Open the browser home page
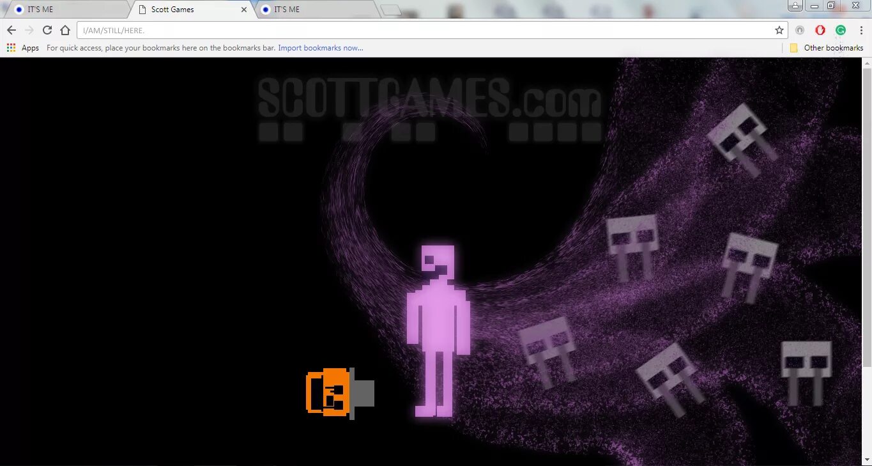The height and width of the screenshot is (466, 872). click(x=65, y=30)
